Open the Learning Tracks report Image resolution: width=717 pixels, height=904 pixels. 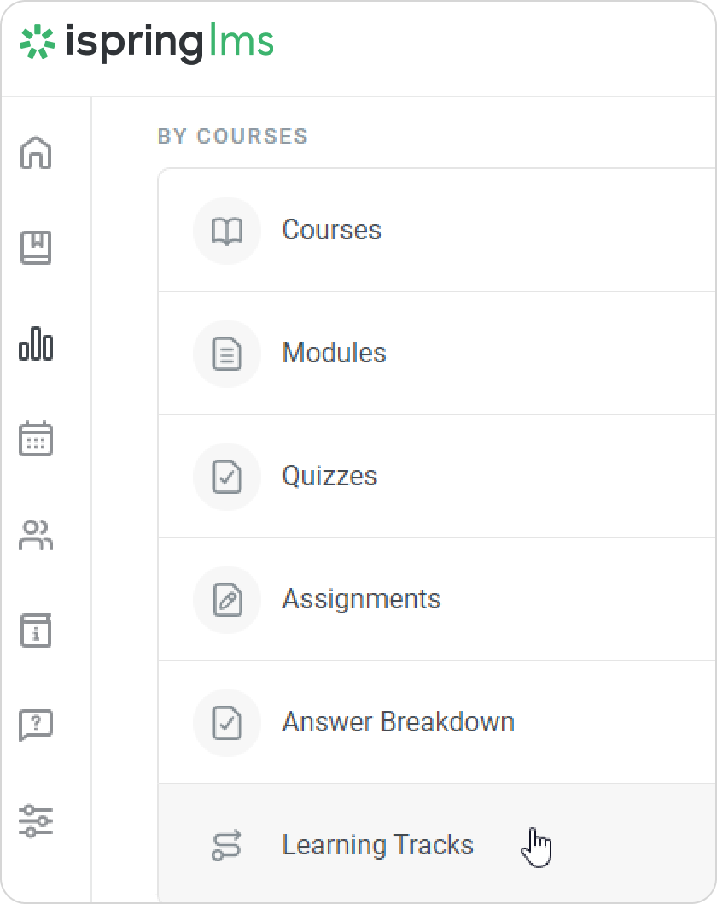[x=378, y=845]
